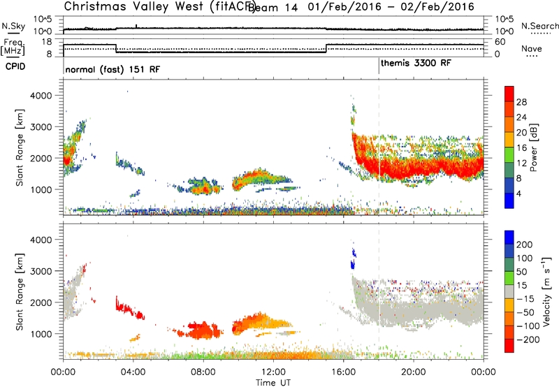The image size is (559, 387).
Task: Click the '60' tick on Nave axis
Action: coord(500,42)
